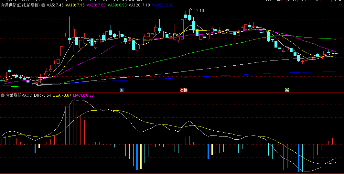Select the 宜通世纪(日线.前复权) chart title
The width and height of the screenshot is (344, 174).
click(x=20, y=5)
